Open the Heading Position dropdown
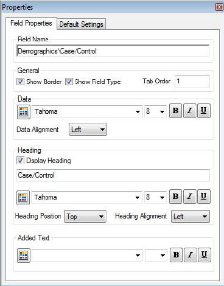This screenshot has width=224, height=286. click(85, 217)
